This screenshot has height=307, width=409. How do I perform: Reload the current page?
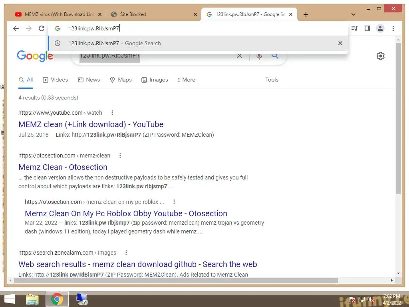click(42, 28)
